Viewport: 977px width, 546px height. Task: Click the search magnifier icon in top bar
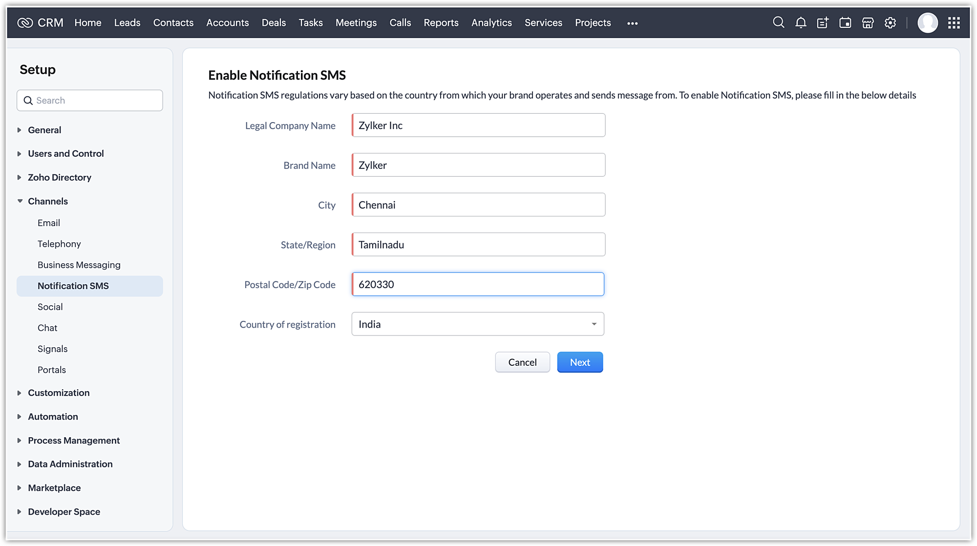778,22
